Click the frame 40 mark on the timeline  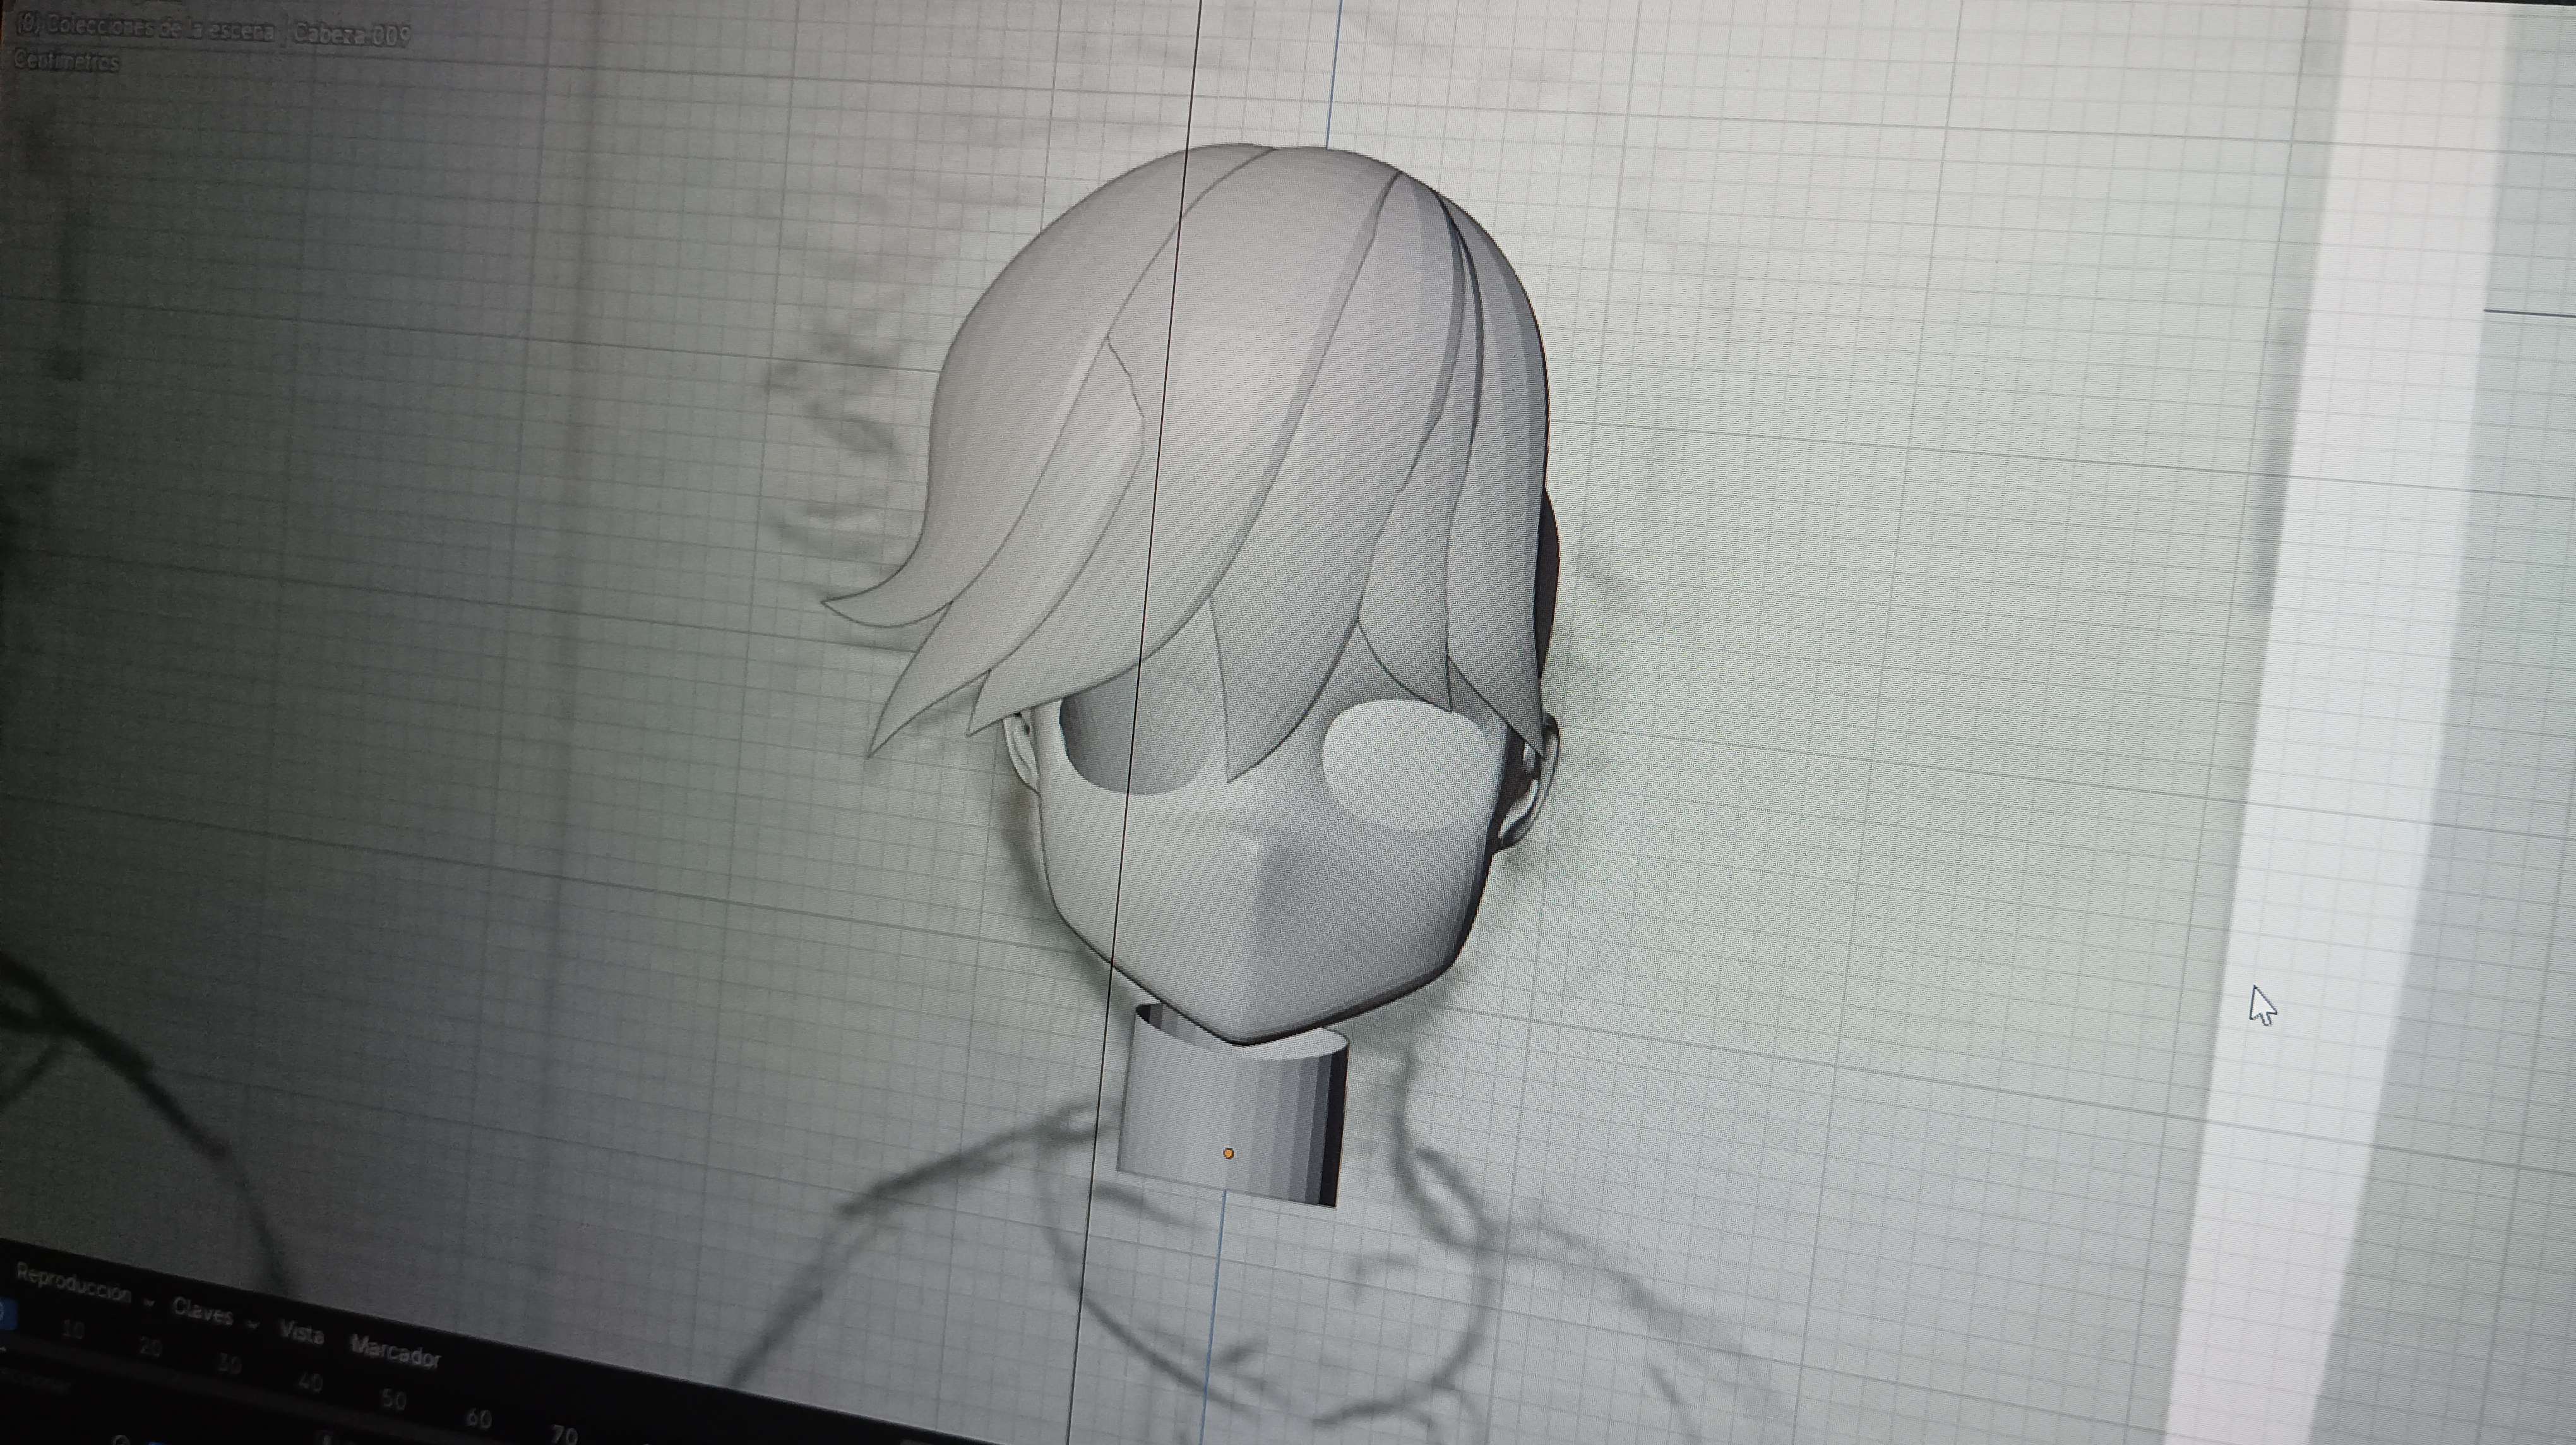(311, 1383)
